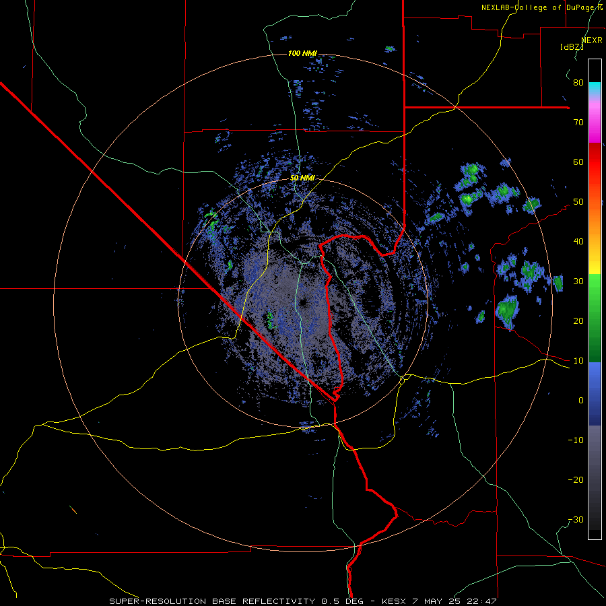Click the 40 value on the dBZ scale
Screen dimensions: 606x606
(578, 242)
